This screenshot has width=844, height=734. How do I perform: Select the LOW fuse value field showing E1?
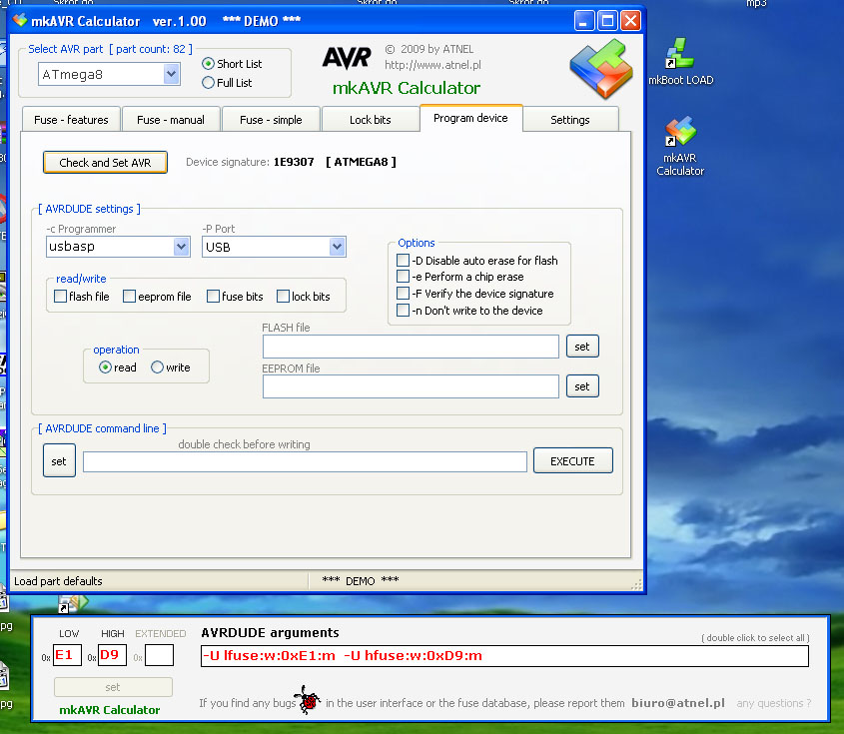click(x=65, y=654)
